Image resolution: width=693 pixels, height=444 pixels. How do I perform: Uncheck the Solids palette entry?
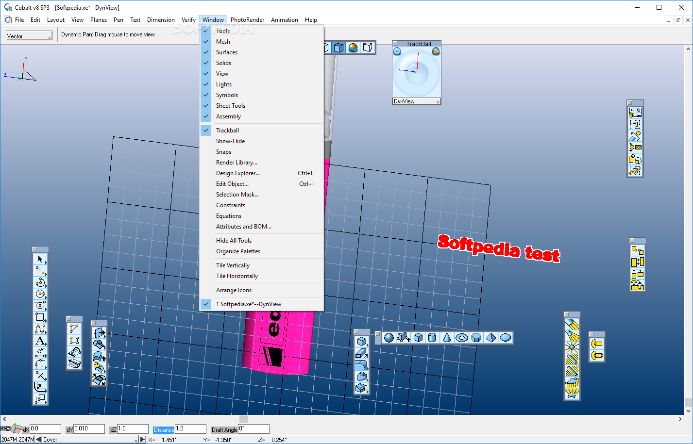(261, 63)
